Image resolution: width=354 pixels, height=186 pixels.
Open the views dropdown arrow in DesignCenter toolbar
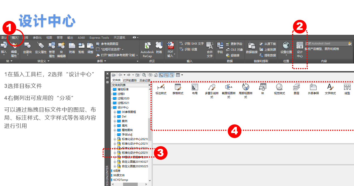[x=182, y=75]
